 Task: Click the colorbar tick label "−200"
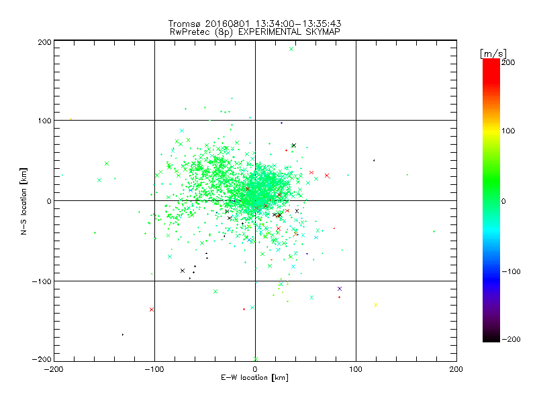pyautogui.click(x=511, y=339)
